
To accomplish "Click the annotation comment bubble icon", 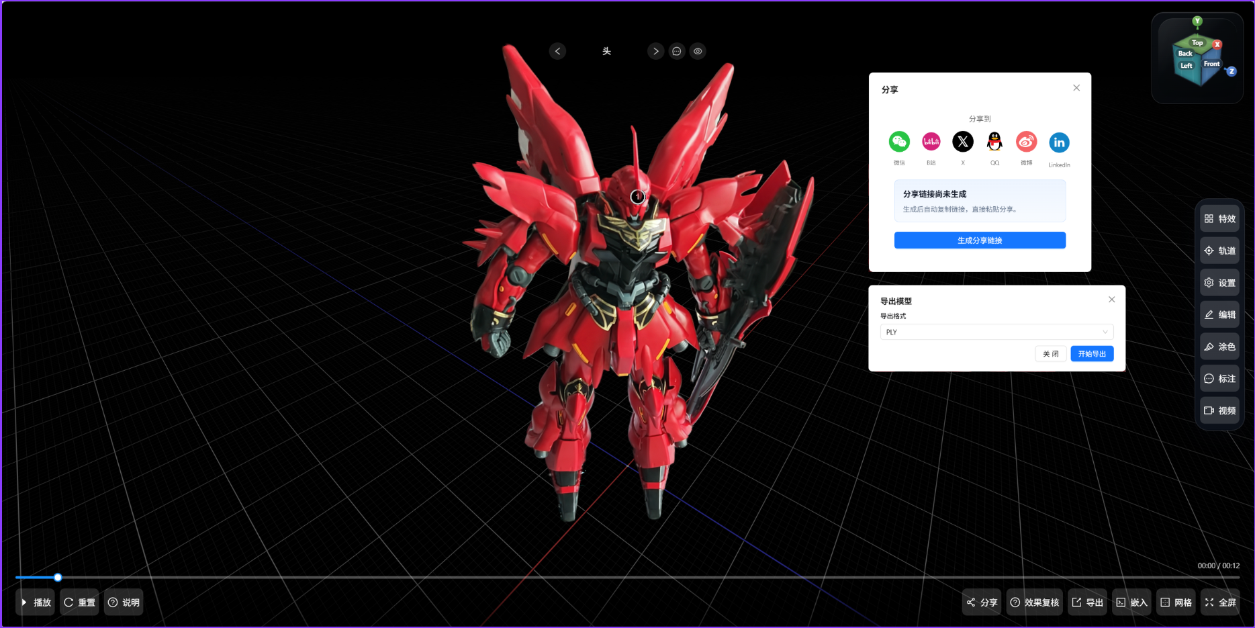I will click(x=677, y=51).
